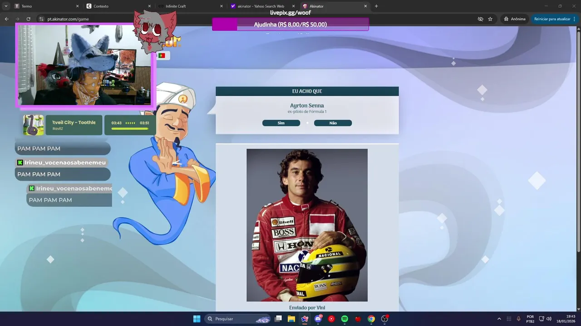Screen dimensions: 581x326
Task: Open the pinned app next to File Explorer
Action: coord(305,319)
